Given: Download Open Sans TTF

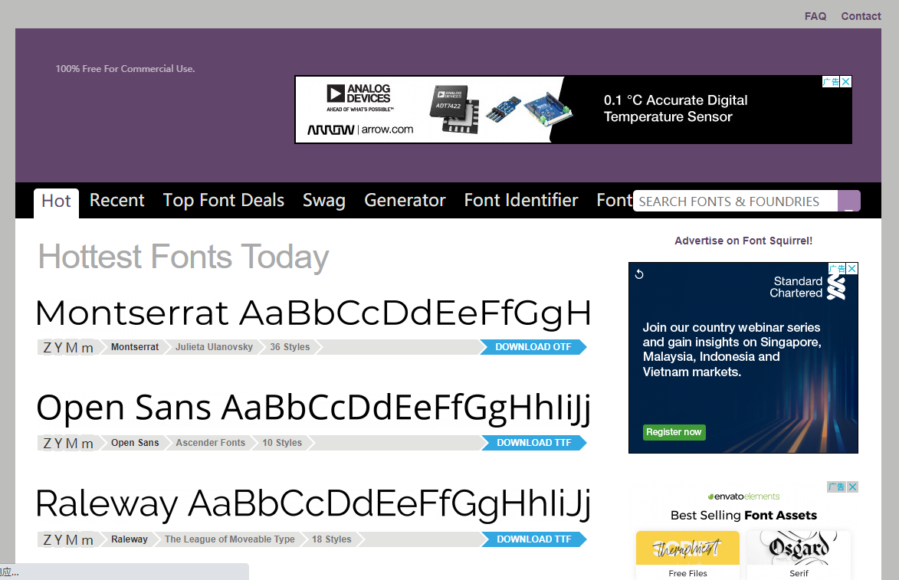Looking at the screenshot, I should tap(533, 442).
